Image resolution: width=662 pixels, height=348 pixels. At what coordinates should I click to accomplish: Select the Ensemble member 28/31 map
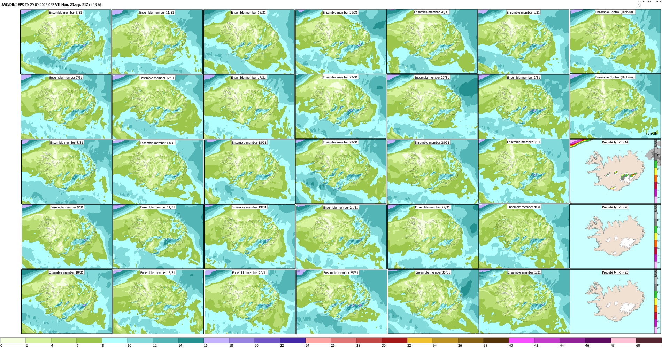coord(432,172)
